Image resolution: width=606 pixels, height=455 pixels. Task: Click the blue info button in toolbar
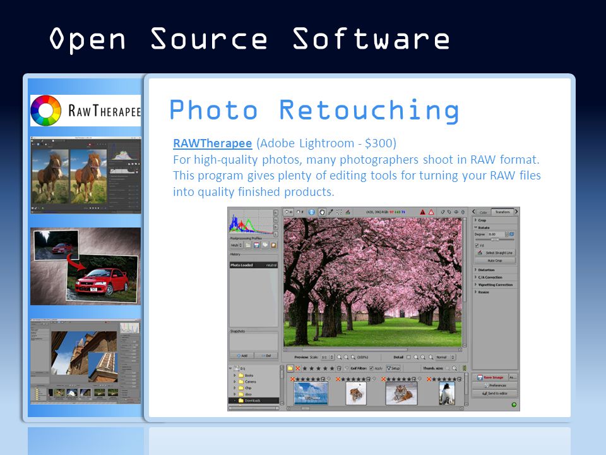pyautogui.click(x=311, y=212)
